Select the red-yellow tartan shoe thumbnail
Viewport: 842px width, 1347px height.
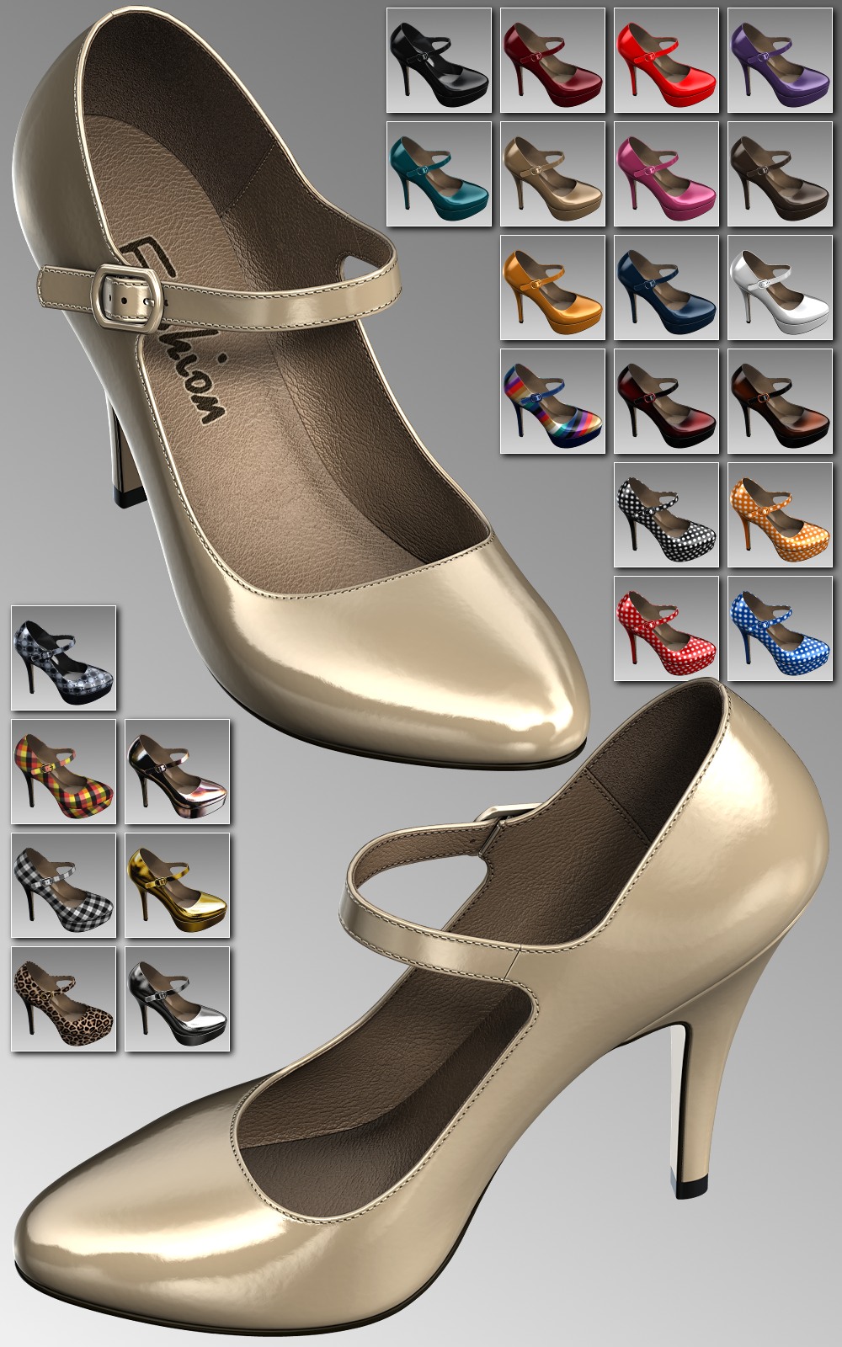click(63, 771)
